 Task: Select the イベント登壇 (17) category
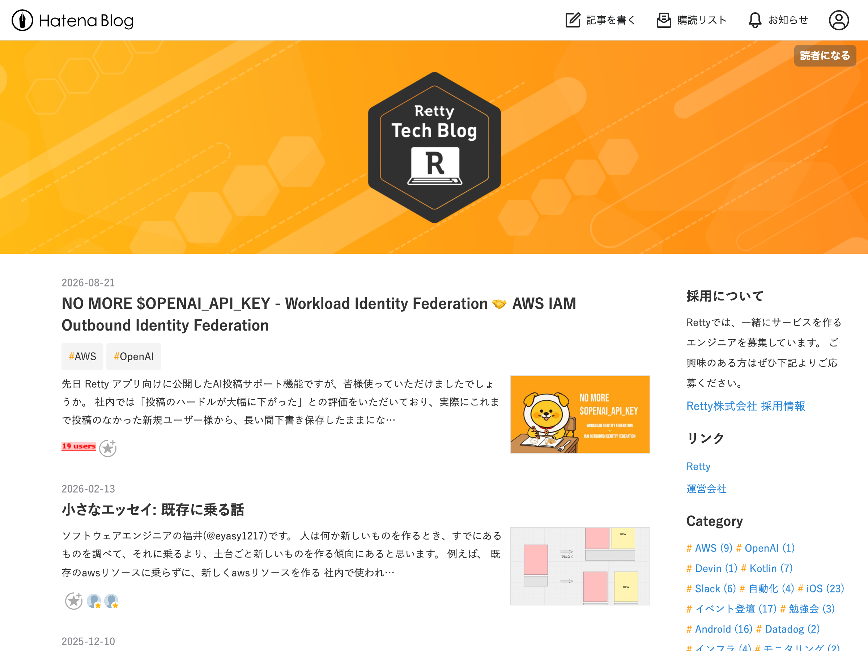coord(731,609)
